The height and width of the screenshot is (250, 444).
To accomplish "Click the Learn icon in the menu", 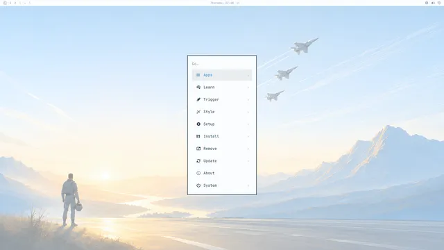I will tap(198, 87).
